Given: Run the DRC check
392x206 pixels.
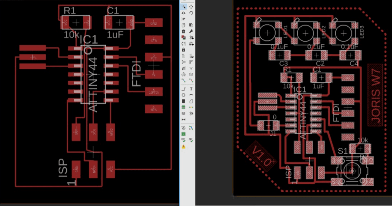Looking at the screenshot, I should coord(191,140).
